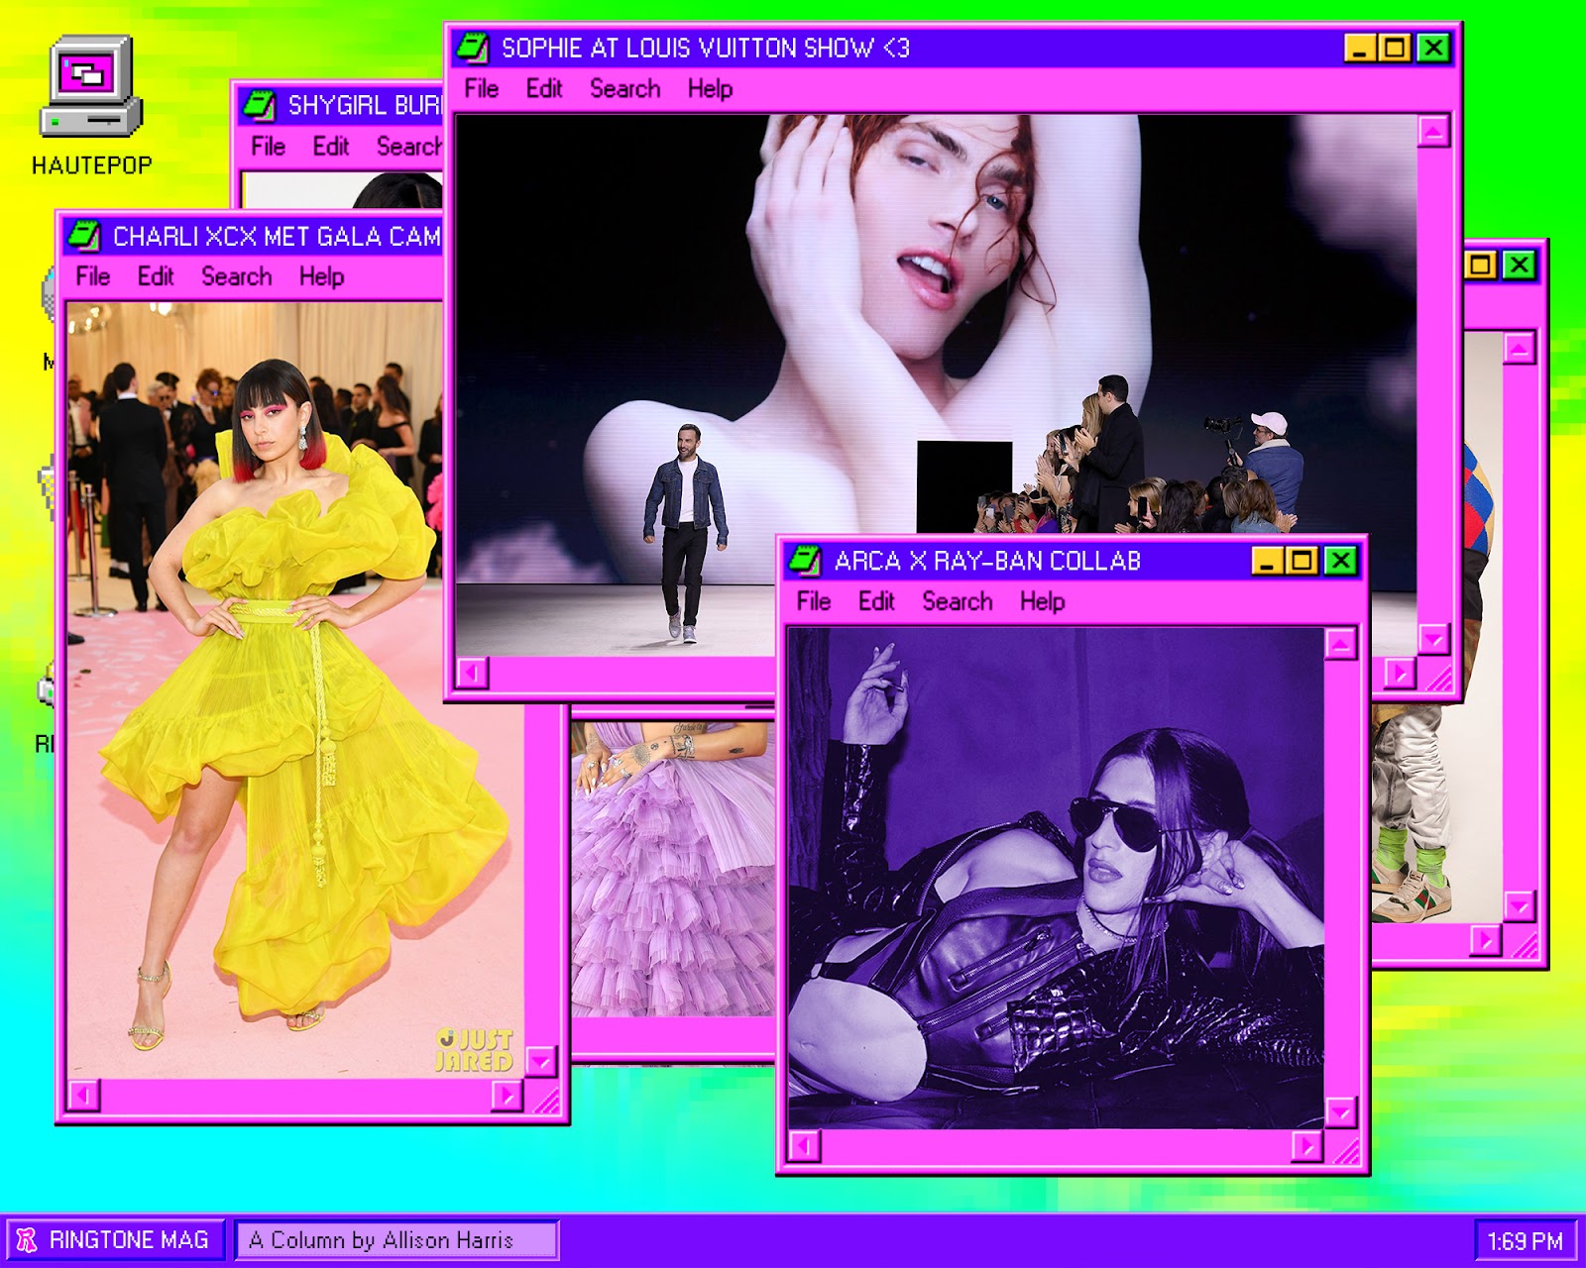The width and height of the screenshot is (1586, 1268).
Task: Click the down scroll arrow in the ARCA window
Action: [1340, 1112]
